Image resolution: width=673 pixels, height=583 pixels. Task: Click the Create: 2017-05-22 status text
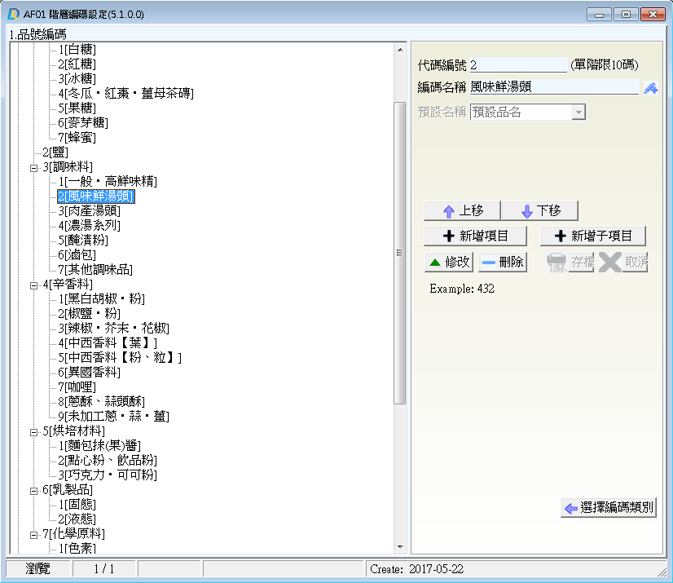417,569
